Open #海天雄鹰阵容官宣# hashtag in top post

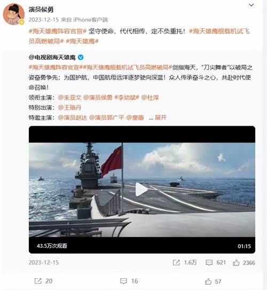[x=58, y=31]
